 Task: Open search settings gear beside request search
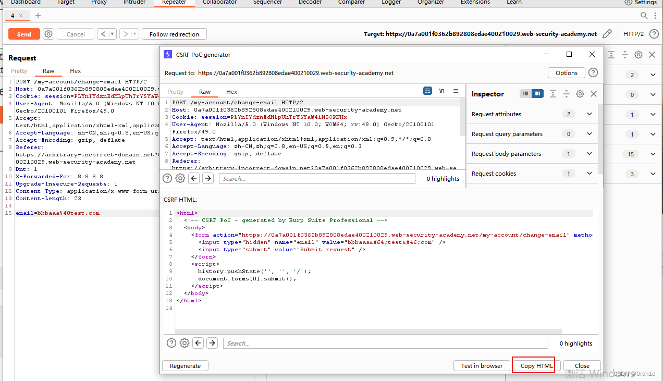180,179
